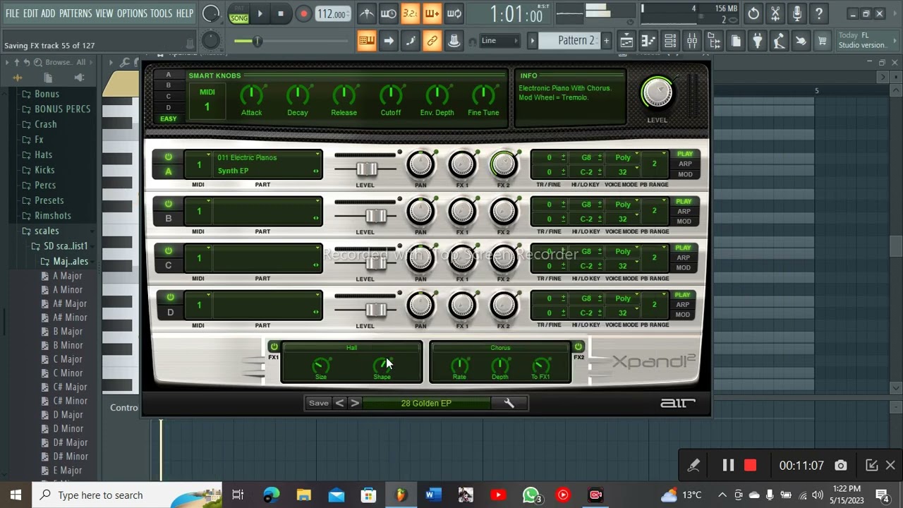
Task: Click the preset name 28 Golden EP
Action: click(426, 403)
